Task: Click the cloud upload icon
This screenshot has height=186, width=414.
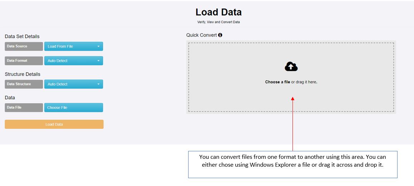Action: (x=291, y=67)
